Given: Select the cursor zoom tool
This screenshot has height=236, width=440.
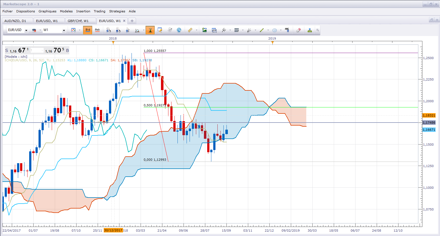Looking at the screenshot, I should (128, 30).
